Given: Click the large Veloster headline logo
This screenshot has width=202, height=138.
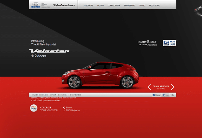Looking at the screenshot, I should click(x=49, y=51).
